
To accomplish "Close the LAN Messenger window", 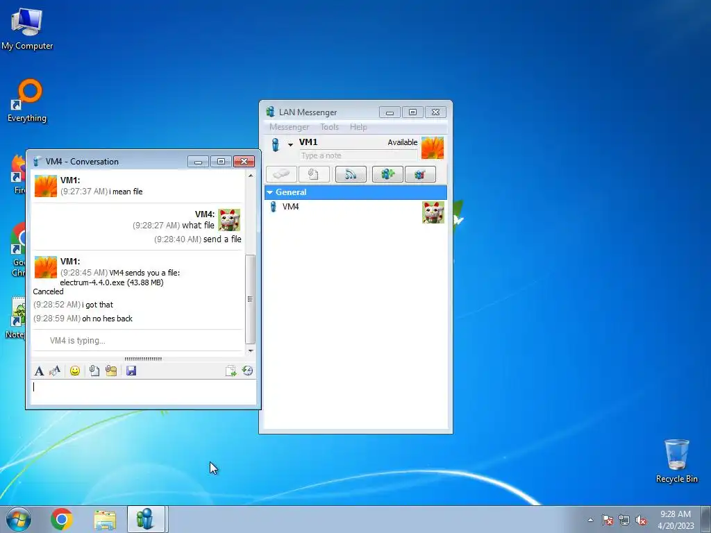I will 436,112.
